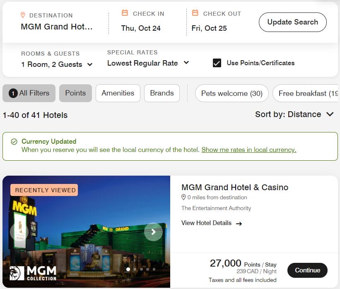Click the Update Search button

click(292, 22)
